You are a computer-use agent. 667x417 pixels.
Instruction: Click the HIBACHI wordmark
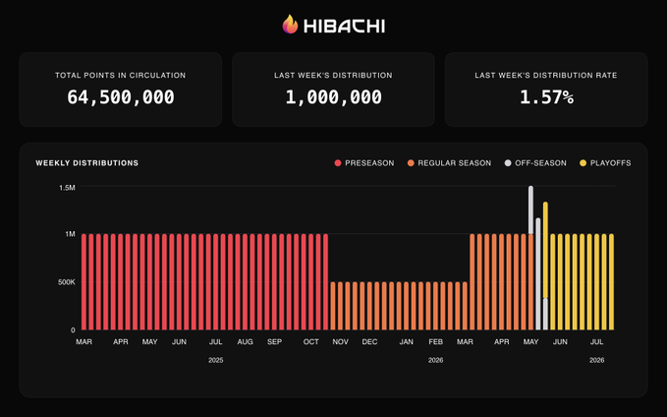(x=344, y=27)
